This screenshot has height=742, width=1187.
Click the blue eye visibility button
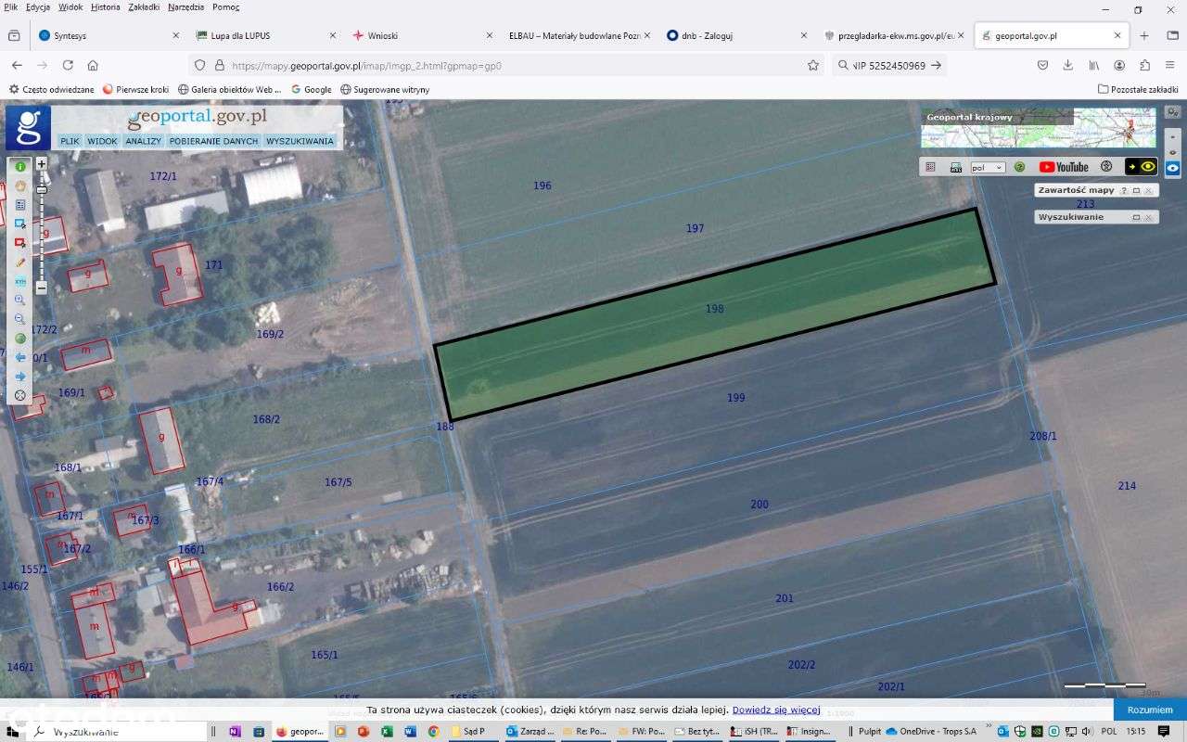pyautogui.click(x=1173, y=168)
